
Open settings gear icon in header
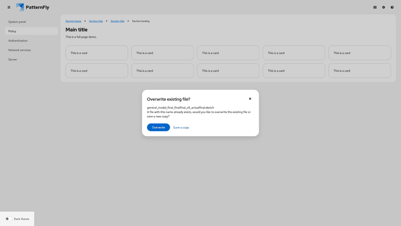(383, 8)
